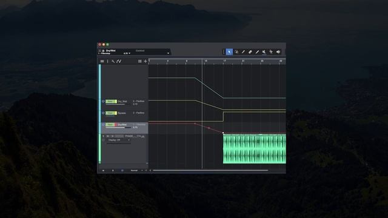
Task: Click the bottom bar track list icon
Action: click(x=122, y=171)
